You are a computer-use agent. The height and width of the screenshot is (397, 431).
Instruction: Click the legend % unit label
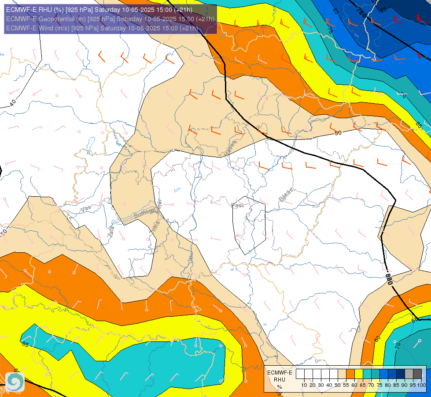(x=280, y=387)
